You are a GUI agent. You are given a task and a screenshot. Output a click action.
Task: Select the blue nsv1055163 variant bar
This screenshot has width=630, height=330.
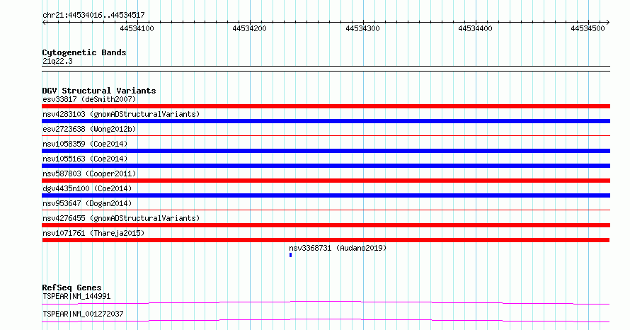click(326, 166)
